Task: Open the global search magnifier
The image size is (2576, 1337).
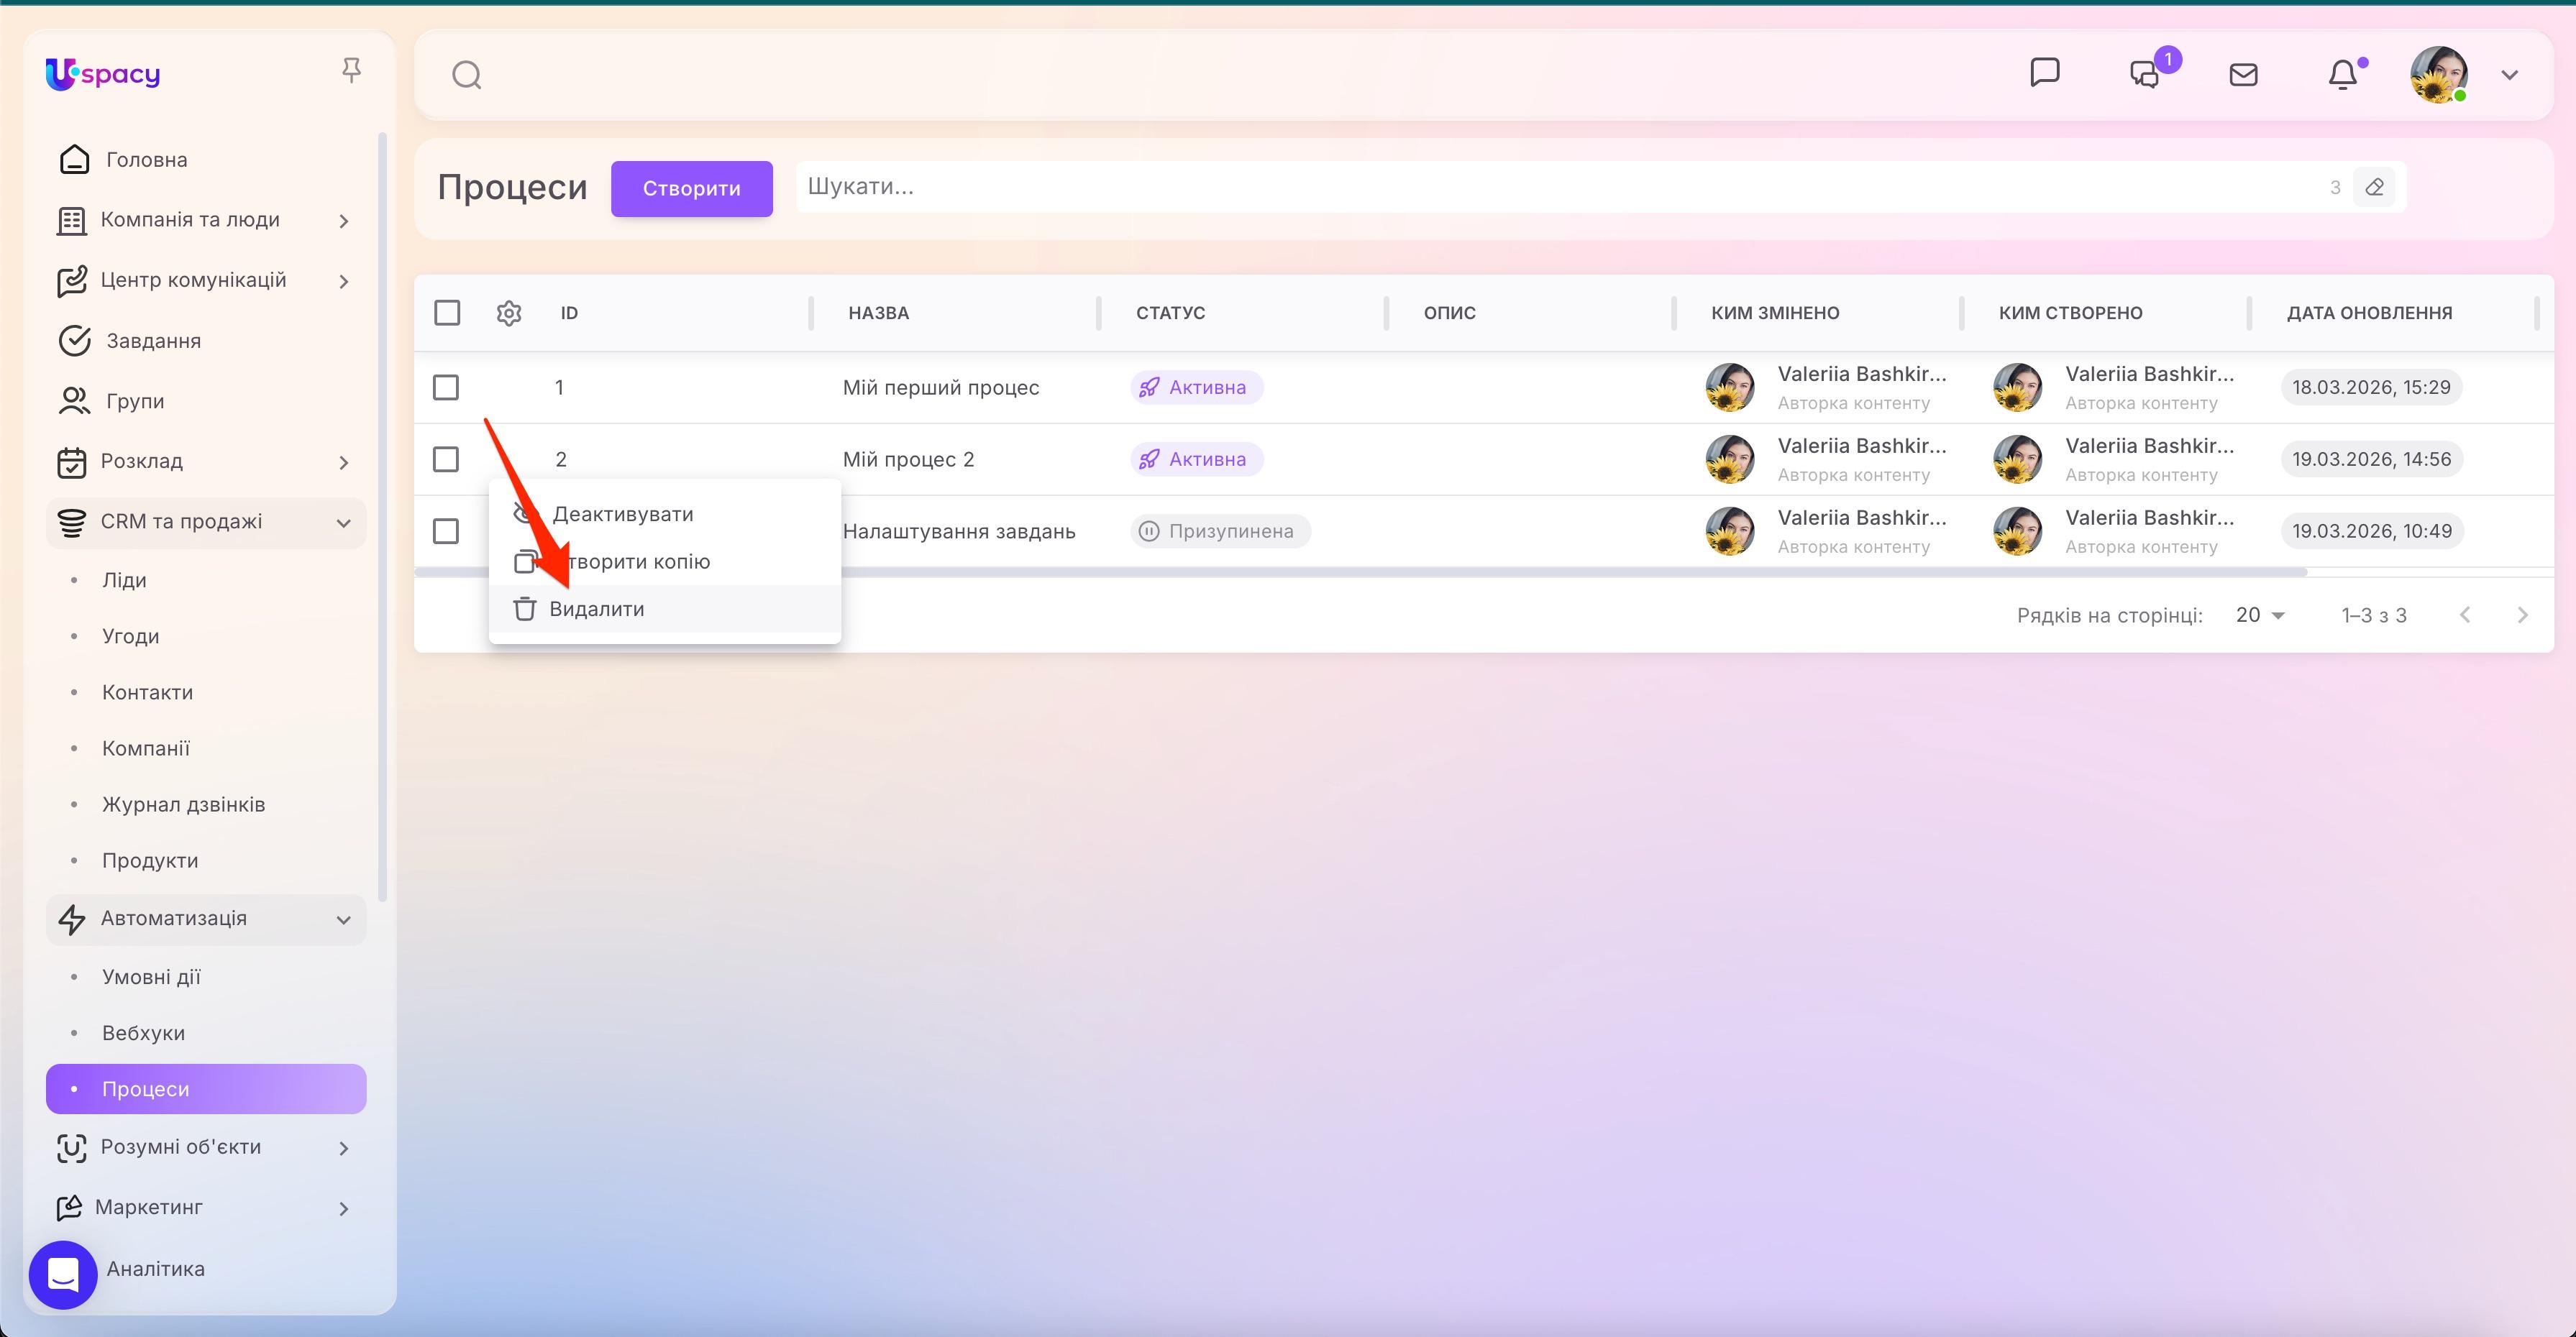Action: (x=466, y=74)
